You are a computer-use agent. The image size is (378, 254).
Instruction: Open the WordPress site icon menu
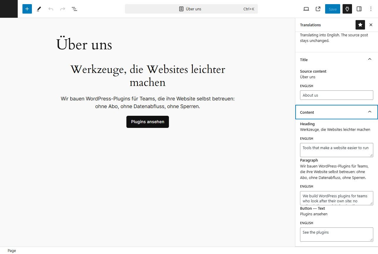[x=9, y=9]
